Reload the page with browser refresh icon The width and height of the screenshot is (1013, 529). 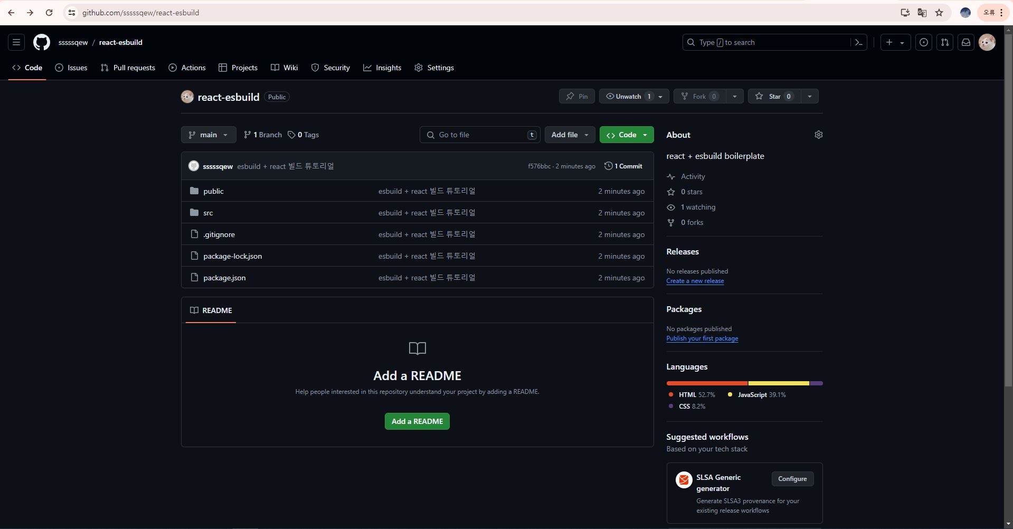49,13
